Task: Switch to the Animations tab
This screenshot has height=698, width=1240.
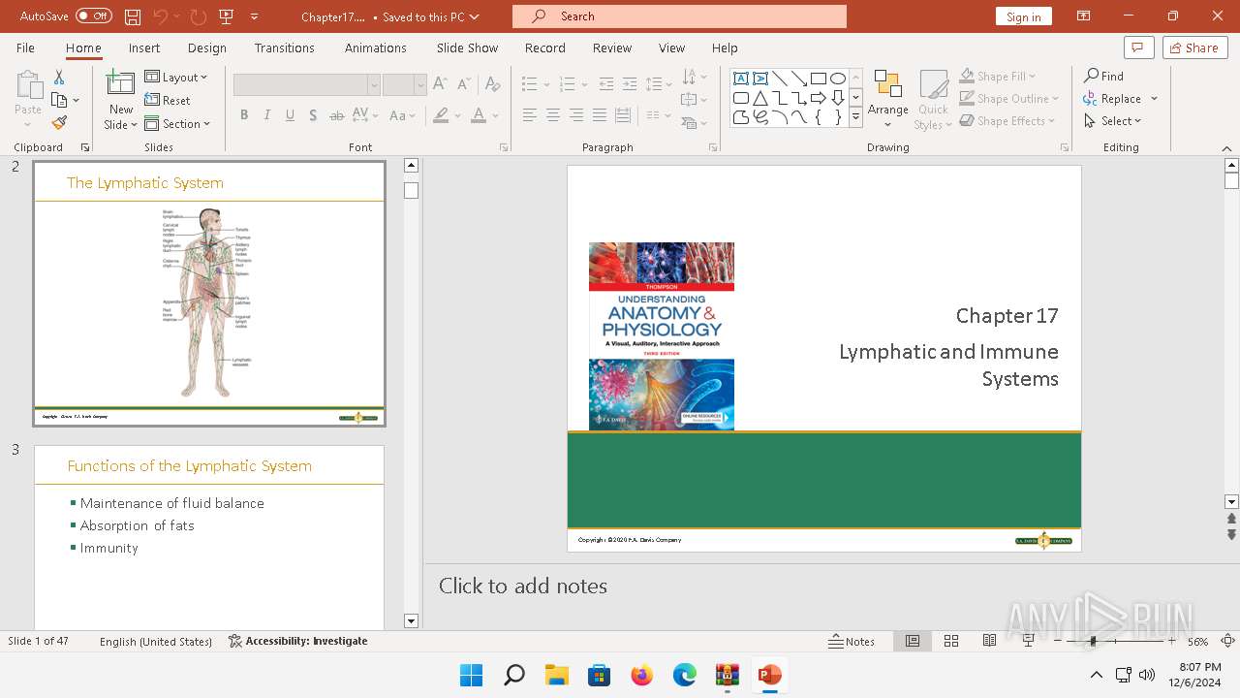Action: coord(376,48)
